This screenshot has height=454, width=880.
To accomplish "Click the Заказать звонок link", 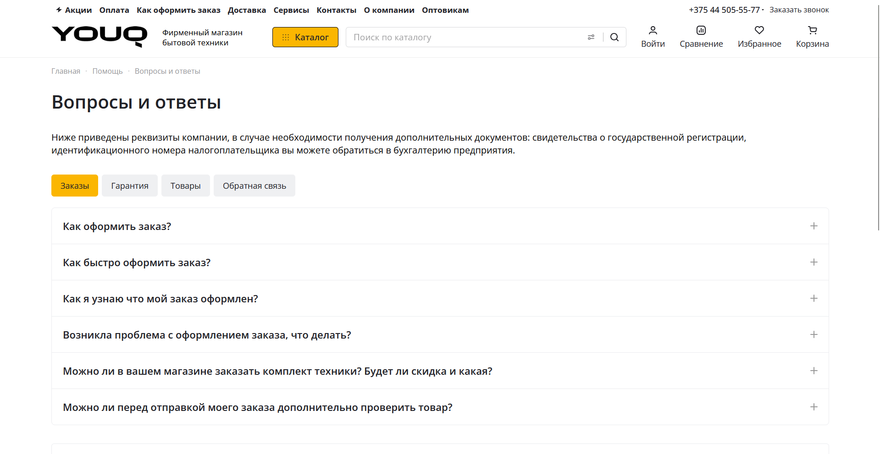I will (799, 9).
